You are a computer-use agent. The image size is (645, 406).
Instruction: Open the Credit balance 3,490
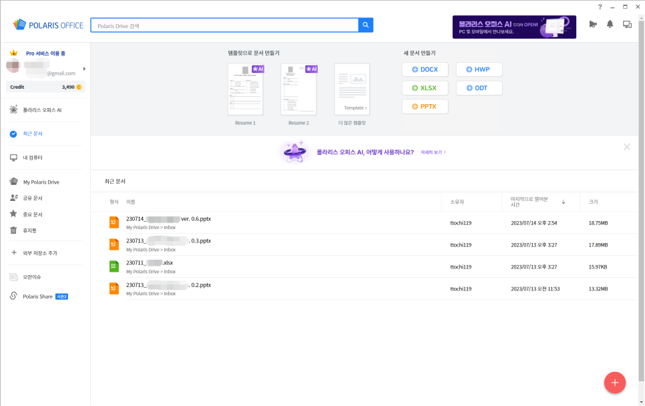[x=45, y=87]
